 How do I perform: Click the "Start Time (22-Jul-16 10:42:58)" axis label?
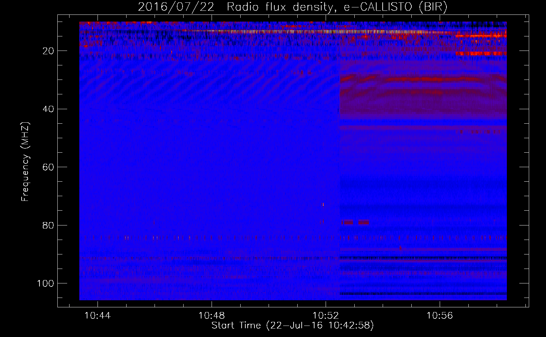point(293,326)
